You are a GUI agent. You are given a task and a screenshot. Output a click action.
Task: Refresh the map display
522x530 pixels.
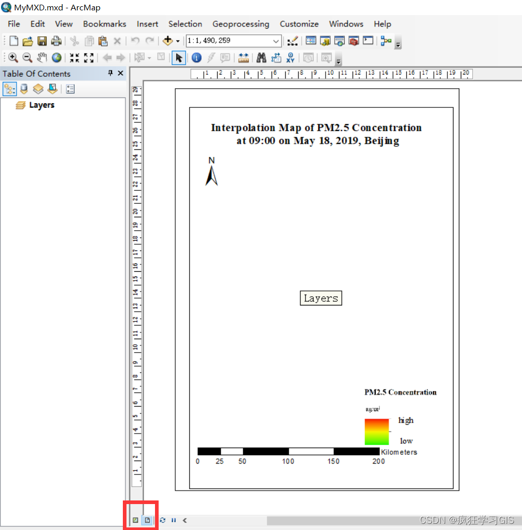pos(163,520)
